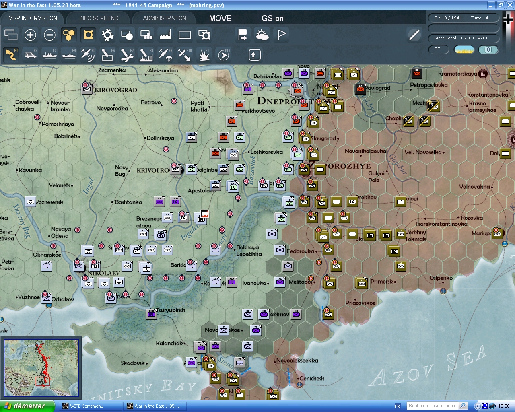Show weather with sun and cloud icon
The height and width of the screenshot is (412, 515).
click(x=262, y=35)
